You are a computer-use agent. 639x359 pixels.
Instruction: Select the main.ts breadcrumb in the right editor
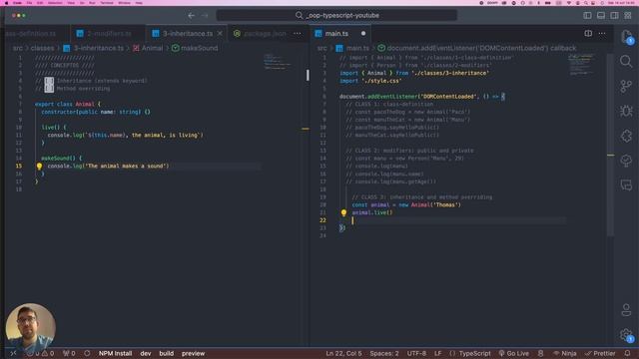(352, 48)
